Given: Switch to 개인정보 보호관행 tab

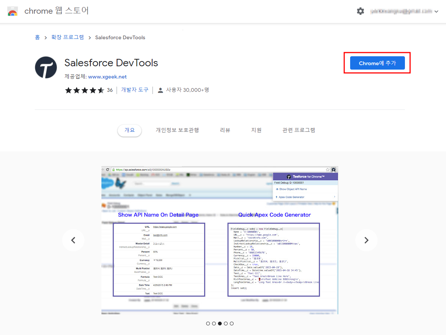Looking at the screenshot, I should [x=177, y=130].
